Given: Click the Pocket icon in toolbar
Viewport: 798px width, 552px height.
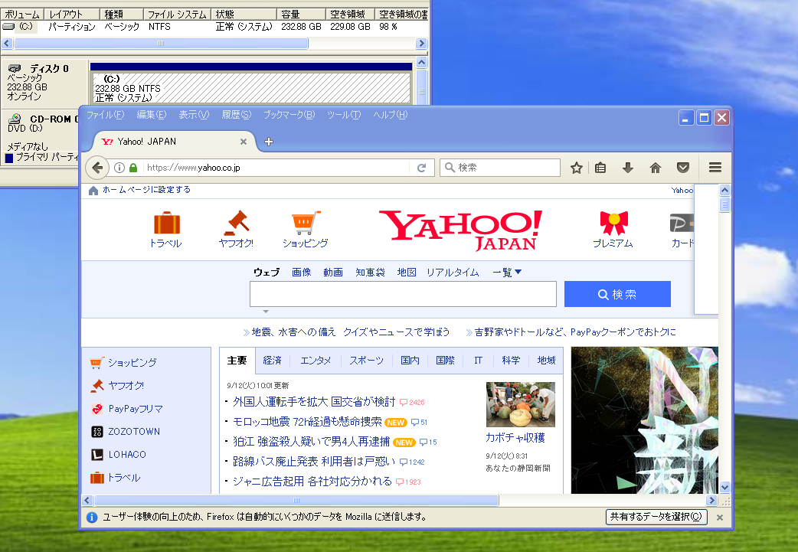Looking at the screenshot, I should coord(683,168).
